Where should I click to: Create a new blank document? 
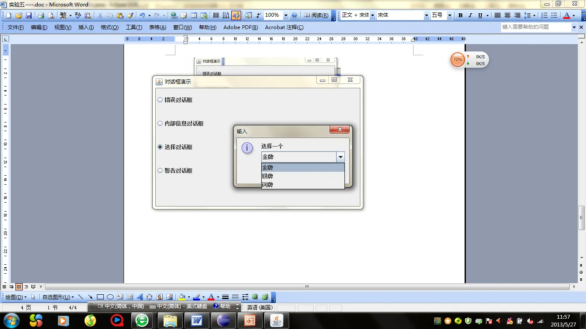coord(9,15)
